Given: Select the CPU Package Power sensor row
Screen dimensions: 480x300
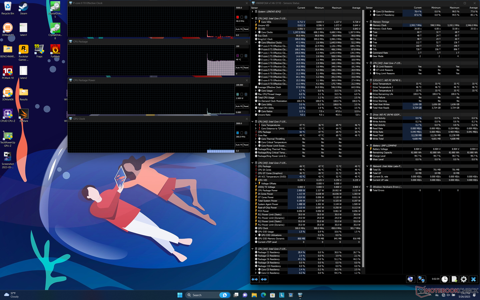Looking at the screenshot, I should (x=308, y=190).
